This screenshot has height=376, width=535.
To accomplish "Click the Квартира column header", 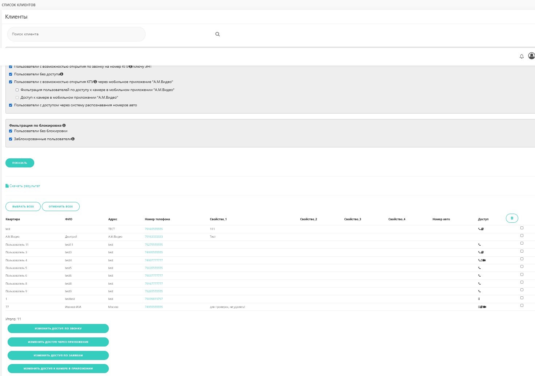I will [x=13, y=219].
